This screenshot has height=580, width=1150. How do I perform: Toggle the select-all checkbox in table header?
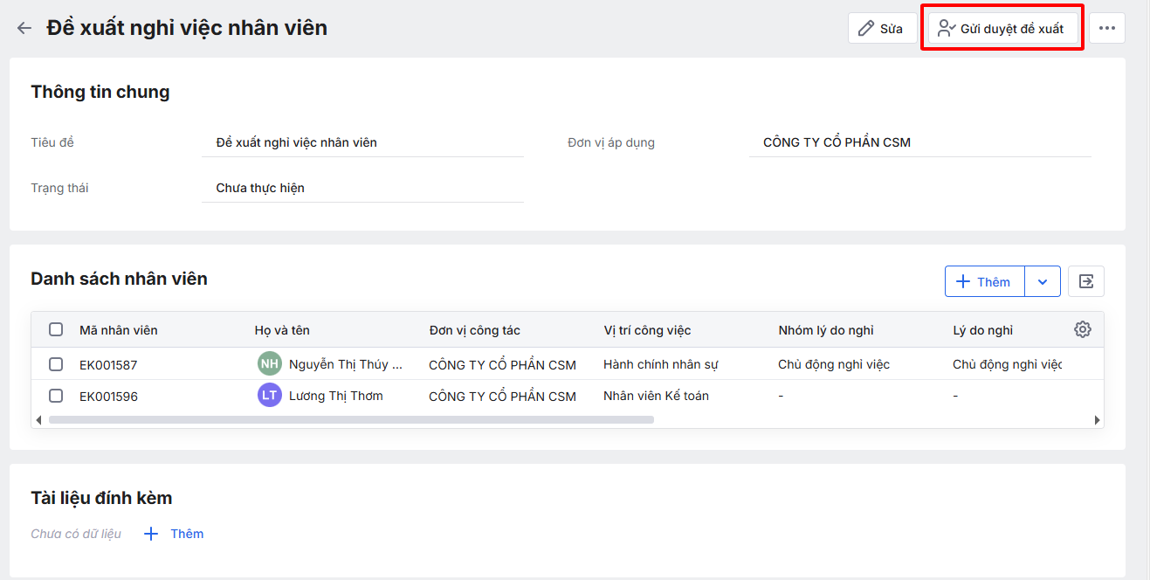tap(56, 329)
